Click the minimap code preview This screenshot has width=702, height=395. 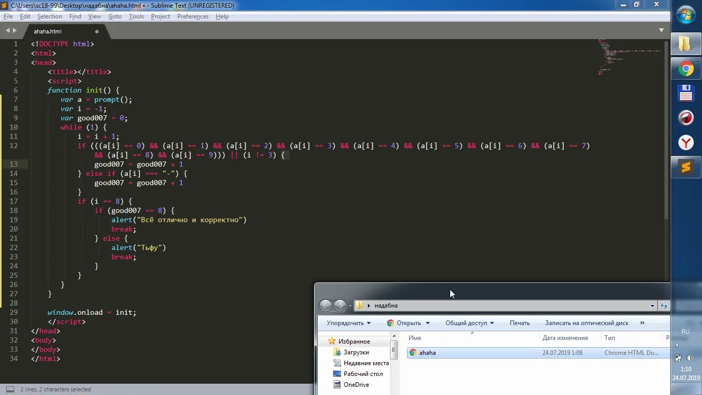pos(630,57)
